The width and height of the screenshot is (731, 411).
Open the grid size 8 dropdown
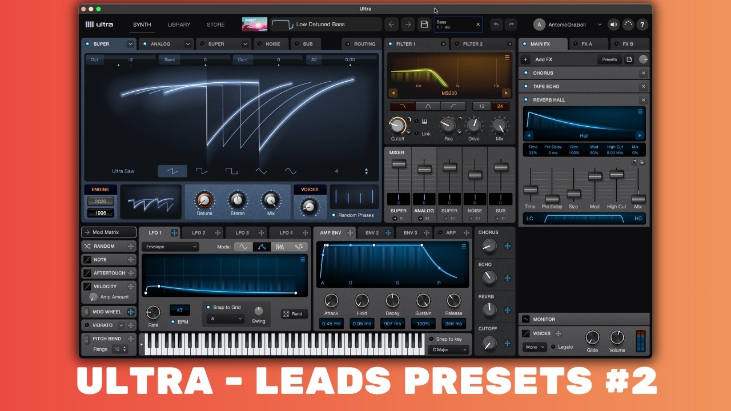pyautogui.click(x=225, y=319)
